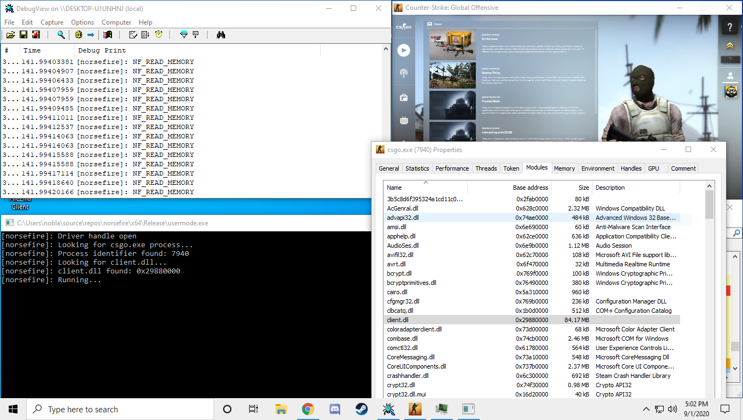Switch to the Token tab
Screen dimensions: 743x420
point(511,168)
